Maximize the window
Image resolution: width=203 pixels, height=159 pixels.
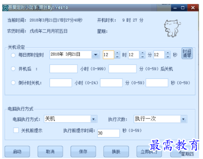pyautogui.click(x=183, y=8)
